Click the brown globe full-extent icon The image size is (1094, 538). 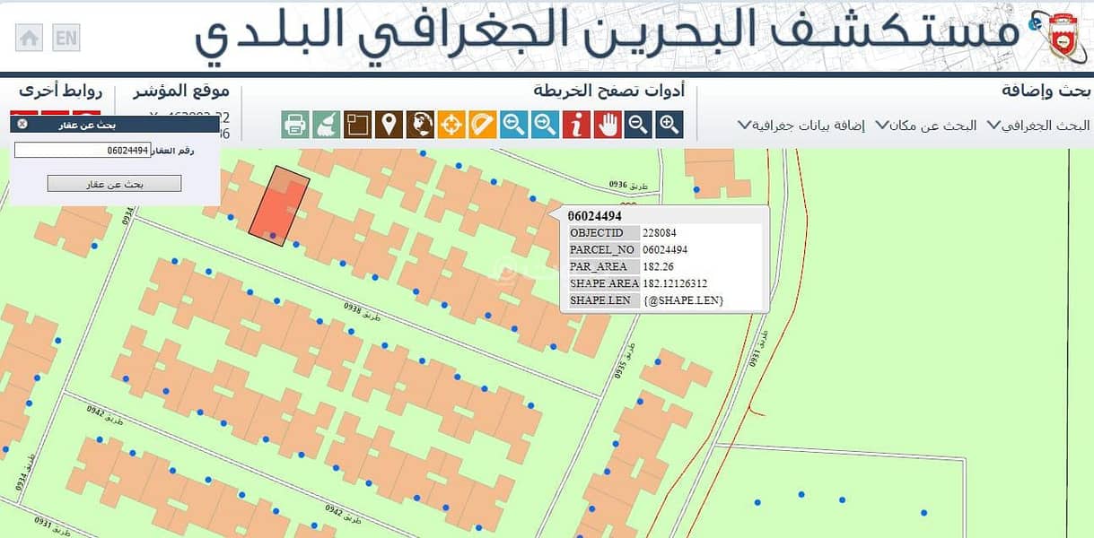(x=419, y=125)
